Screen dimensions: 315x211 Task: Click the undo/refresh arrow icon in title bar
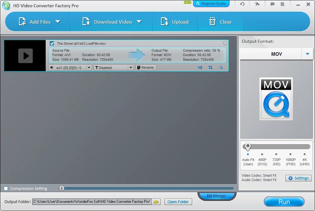[x=242, y=4]
